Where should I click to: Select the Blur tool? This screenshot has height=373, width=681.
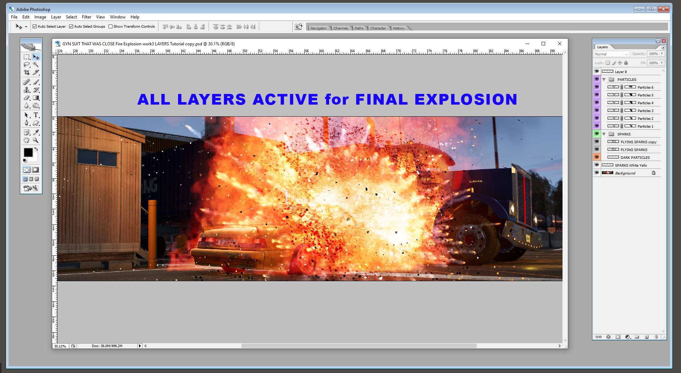[x=27, y=106]
